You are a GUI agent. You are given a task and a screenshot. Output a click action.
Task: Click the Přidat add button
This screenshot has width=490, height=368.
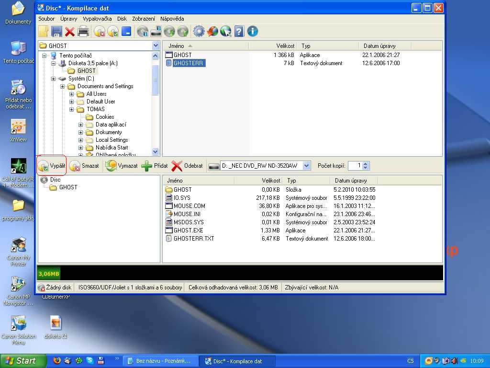[x=155, y=166]
